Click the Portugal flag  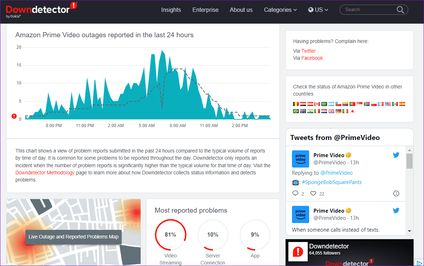(x=352, y=104)
